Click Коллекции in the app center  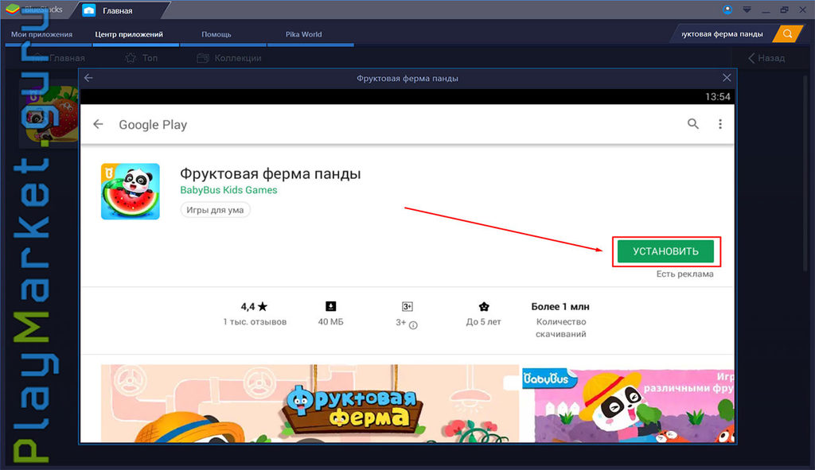click(x=237, y=58)
